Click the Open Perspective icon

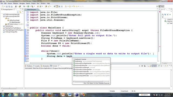[157, 6]
